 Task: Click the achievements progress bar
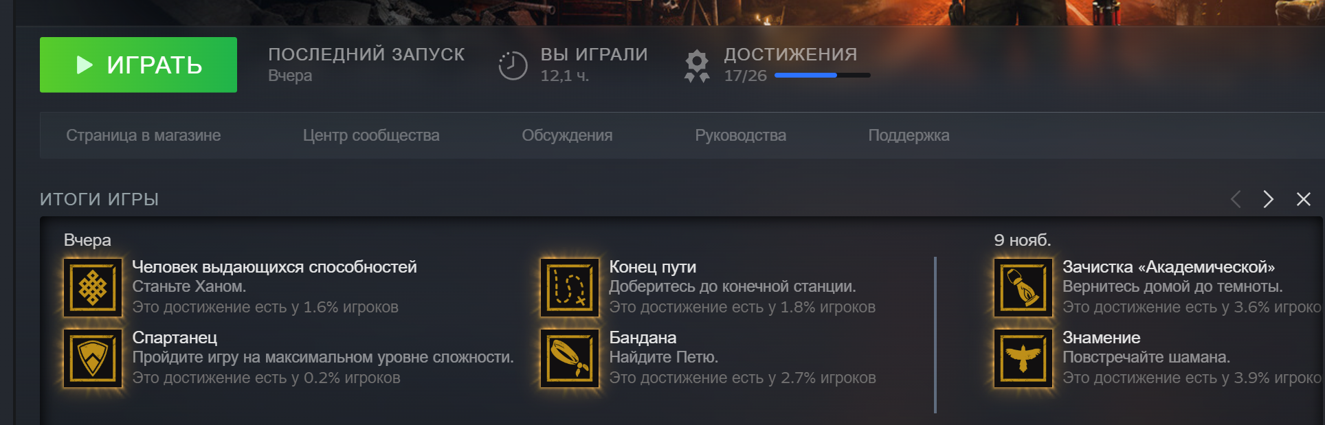tap(822, 76)
